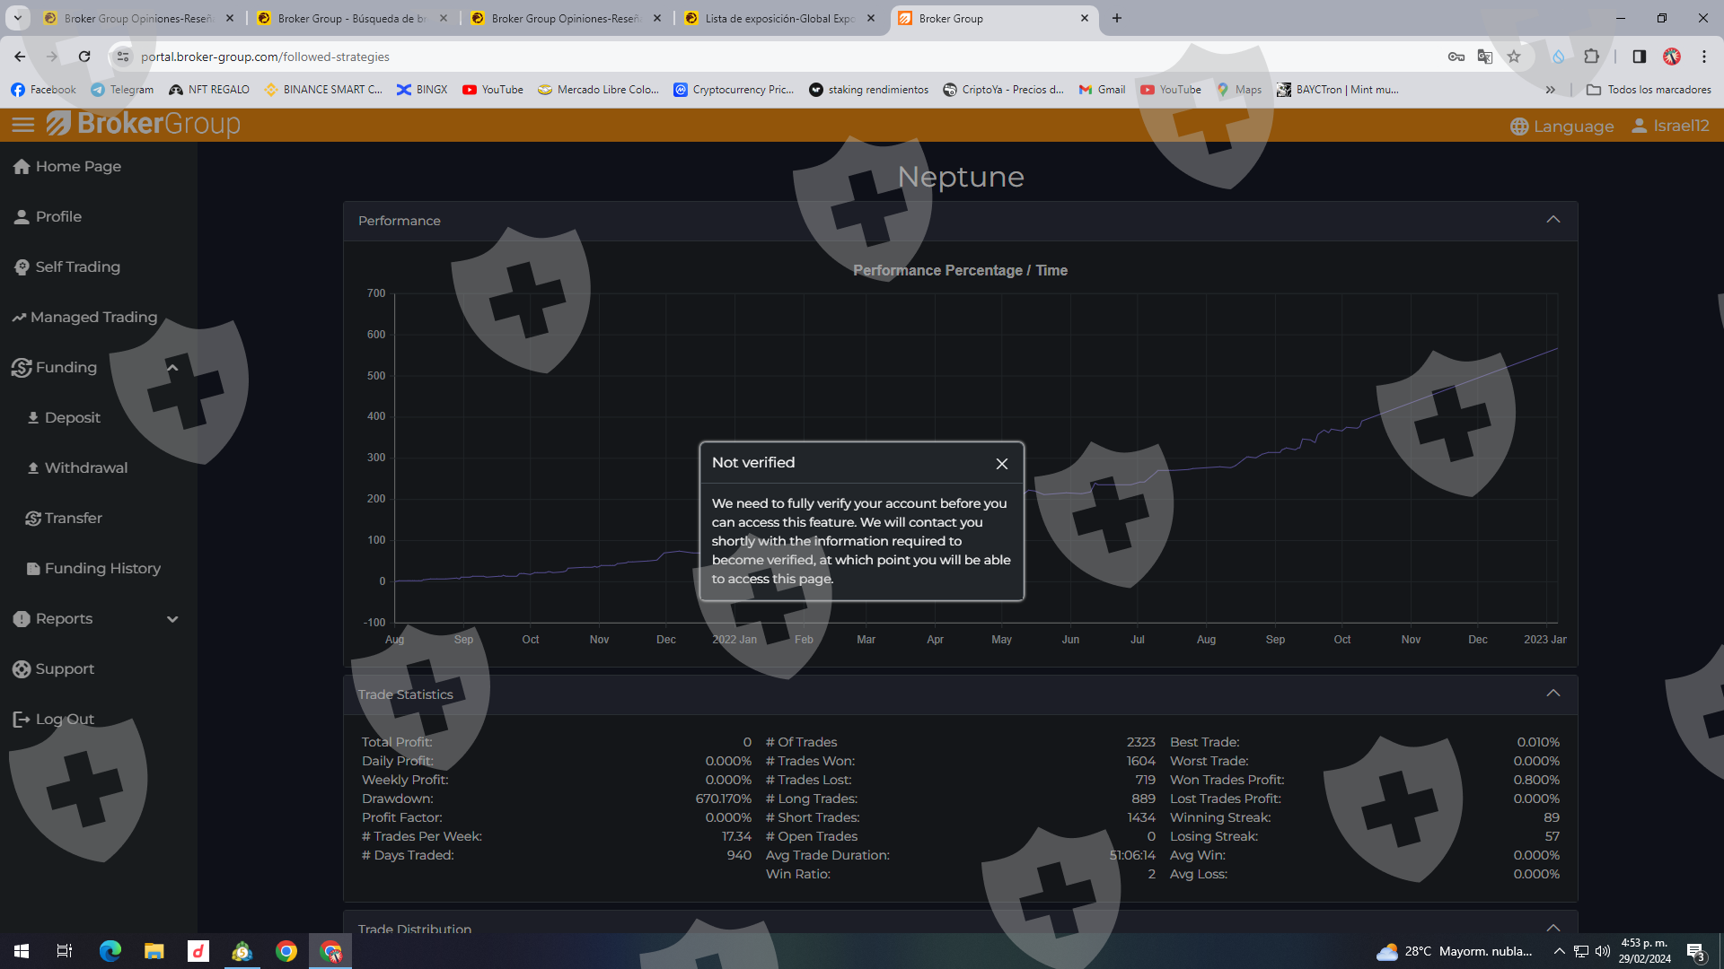Collapse the Trade Statistics panel
Viewport: 1724px width, 969px height.
coord(1552,694)
